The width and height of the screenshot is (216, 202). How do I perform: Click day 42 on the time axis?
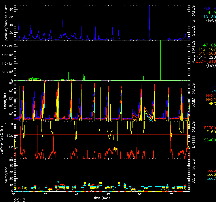pyautogui.click(x=77, y=195)
